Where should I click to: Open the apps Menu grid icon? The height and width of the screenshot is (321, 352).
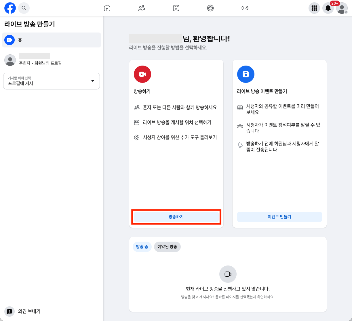[314, 8]
